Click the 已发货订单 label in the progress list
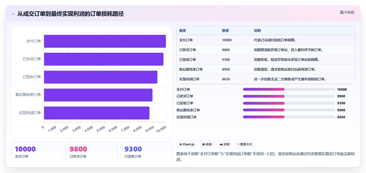The height and width of the screenshot is (173, 366). tap(185, 96)
